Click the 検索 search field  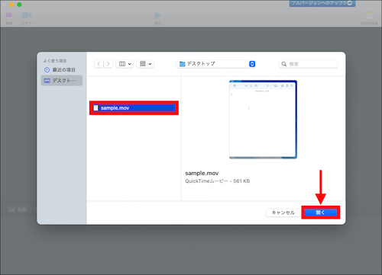(308, 64)
